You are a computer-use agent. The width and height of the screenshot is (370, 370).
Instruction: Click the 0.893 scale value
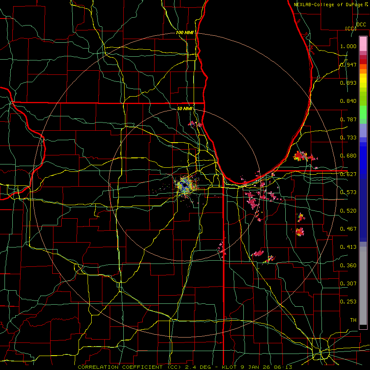point(348,83)
